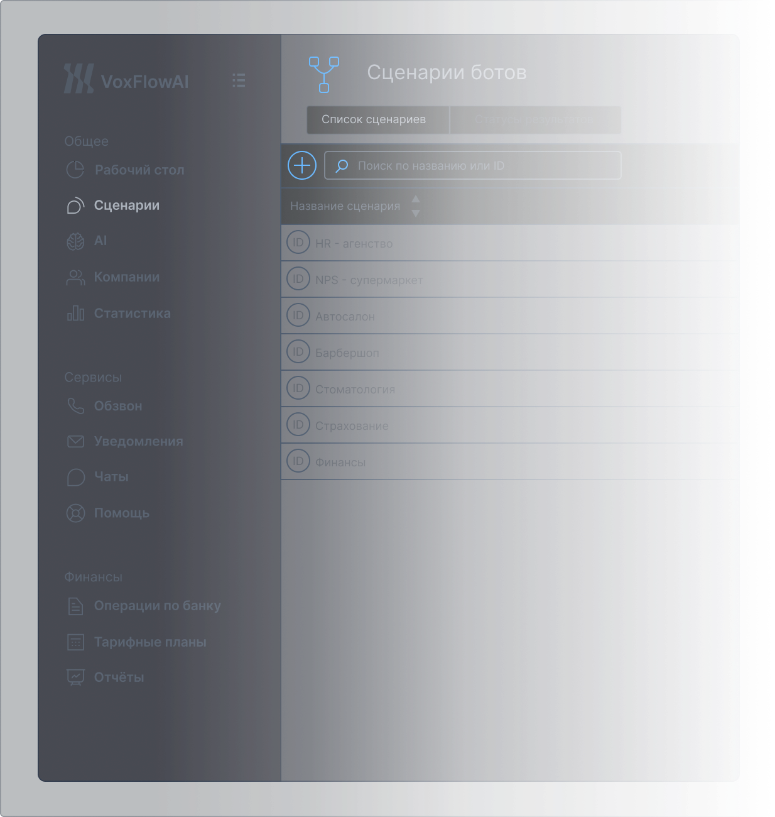Open the Стоматология scenario row
The height and width of the screenshot is (817, 775).
355,390
